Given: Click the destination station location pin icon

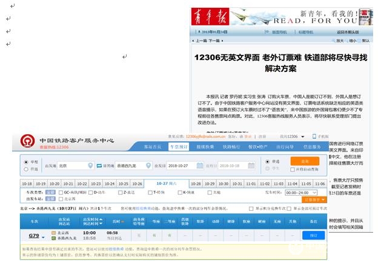Looking at the screenshot, I should point(148,166).
